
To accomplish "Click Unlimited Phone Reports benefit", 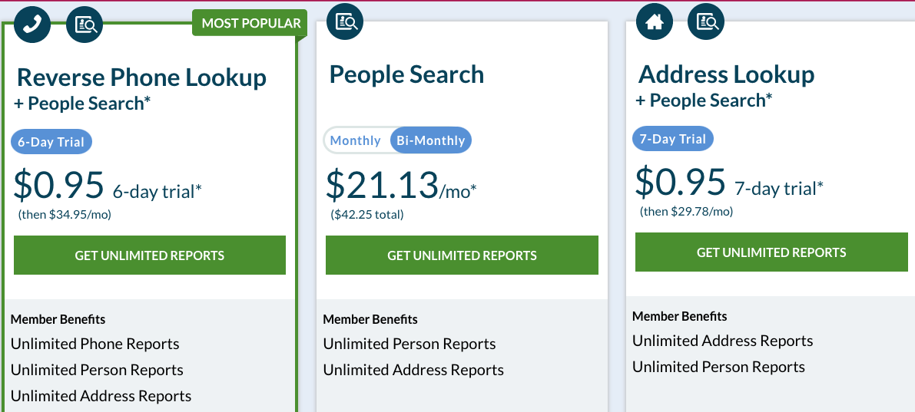I will [x=95, y=344].
